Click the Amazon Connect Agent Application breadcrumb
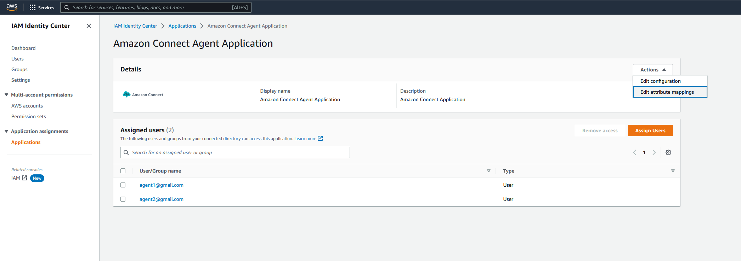 click(247, 26)
